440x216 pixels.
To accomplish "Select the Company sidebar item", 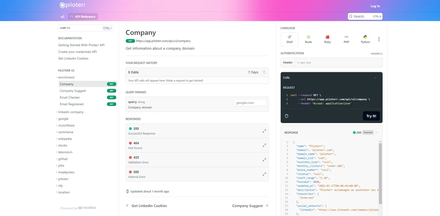I will pos(88,84).
